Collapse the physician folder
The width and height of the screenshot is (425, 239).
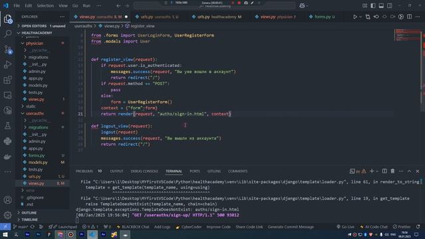23,43
